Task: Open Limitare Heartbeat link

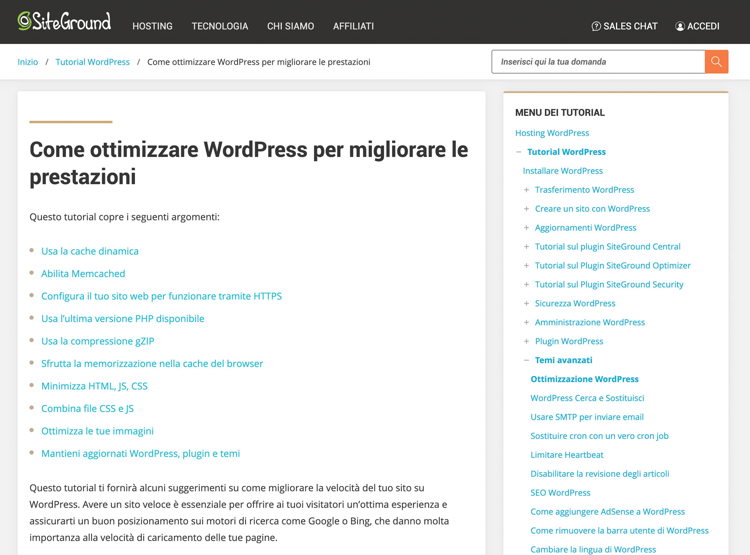Action: 567,455
